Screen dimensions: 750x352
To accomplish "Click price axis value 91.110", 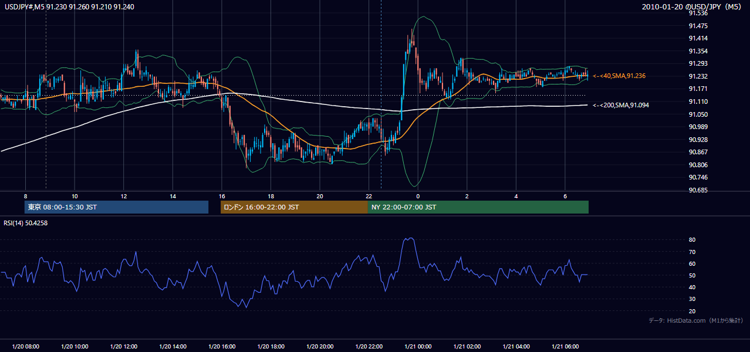I will (x=698, y=101).
